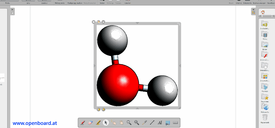Select the page thumbnail in left panel
The height and width of the screenshot is (128, 275).
point(2,78)
